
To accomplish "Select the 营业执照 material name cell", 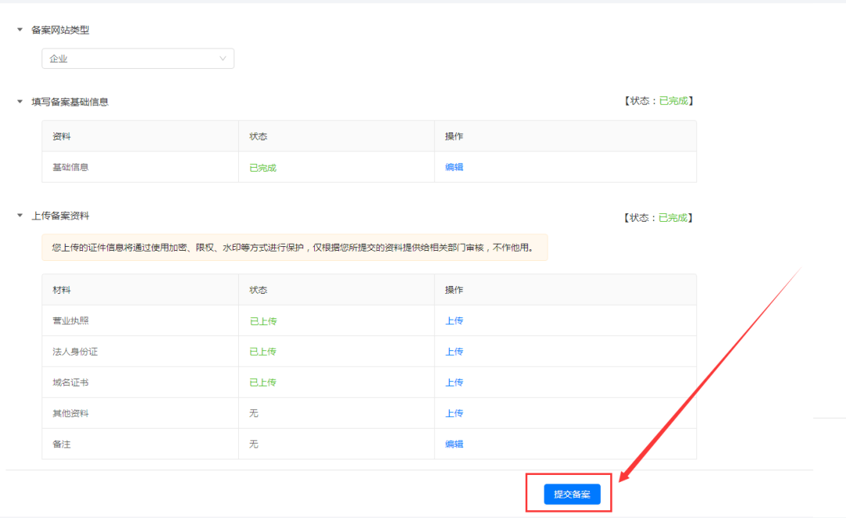I will (70, 321).
